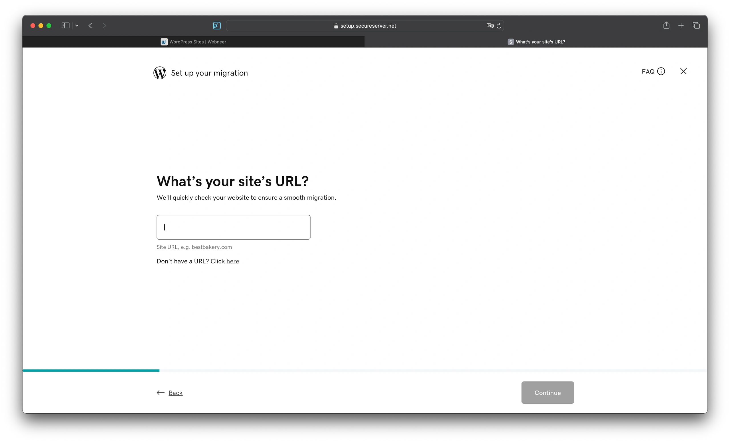Click the translate icon in address bar
Screen dimensions: 730x443
click(490, 26)
